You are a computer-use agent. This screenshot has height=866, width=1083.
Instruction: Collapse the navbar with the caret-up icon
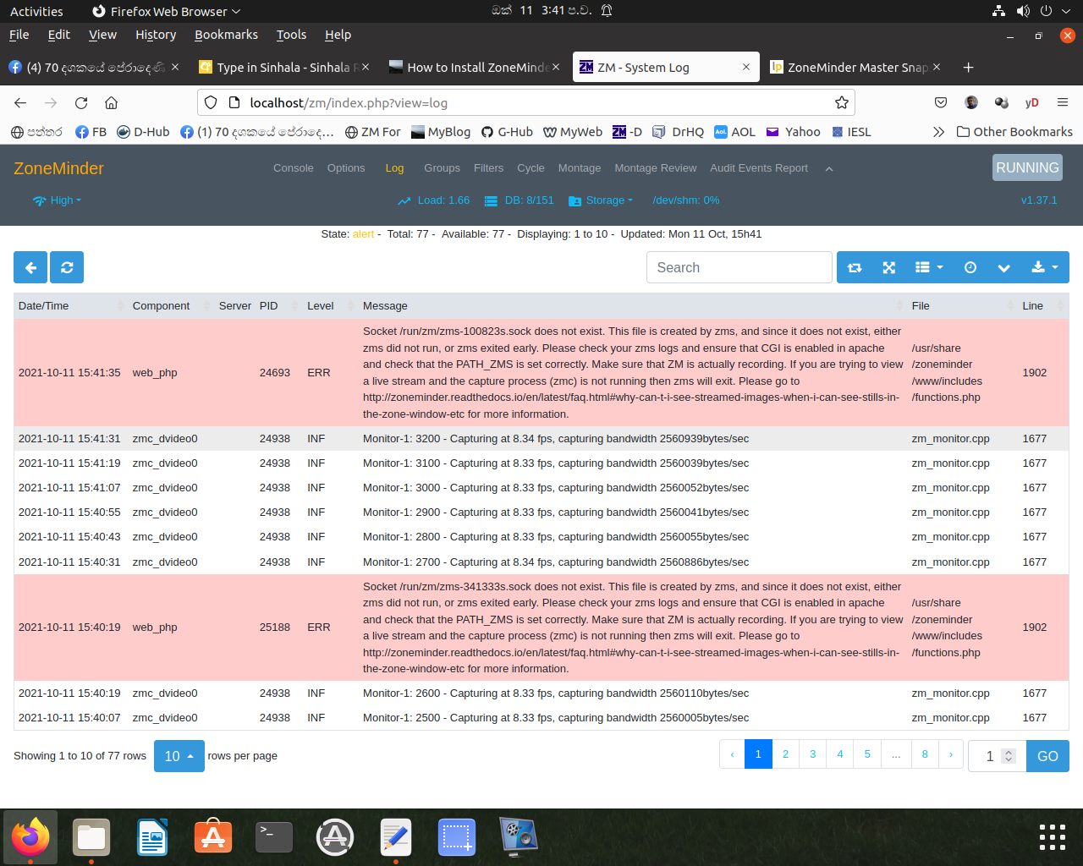(829, 169)
